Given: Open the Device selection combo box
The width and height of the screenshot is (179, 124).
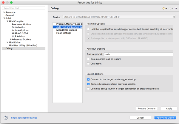Looking at the screenshot, I should tap(118, 17).
